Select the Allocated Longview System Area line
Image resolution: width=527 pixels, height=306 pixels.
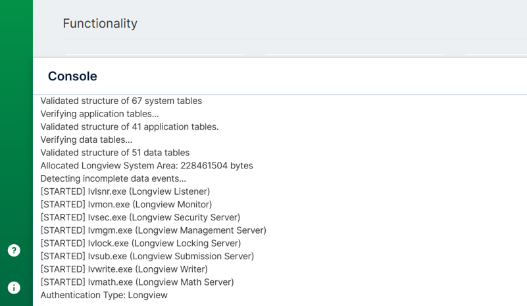(x=146, y=166)
